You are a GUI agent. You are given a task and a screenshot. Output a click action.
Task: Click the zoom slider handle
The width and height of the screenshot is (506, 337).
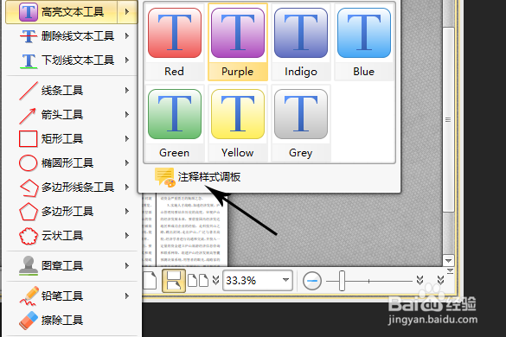342,281
